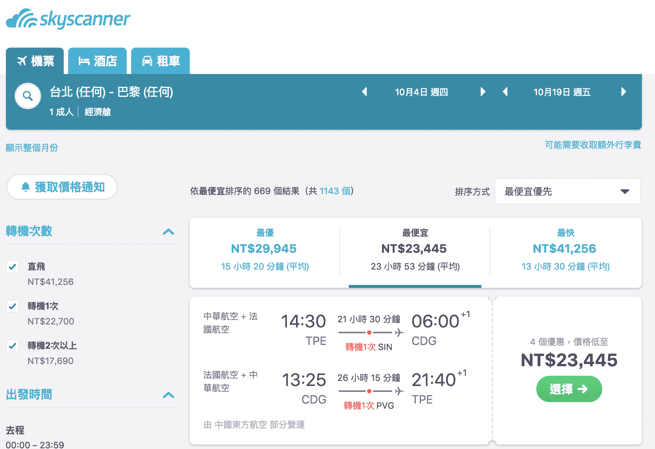Click 獲取價格通知 button
655x449 pixels.
click(x=62, y=187)
